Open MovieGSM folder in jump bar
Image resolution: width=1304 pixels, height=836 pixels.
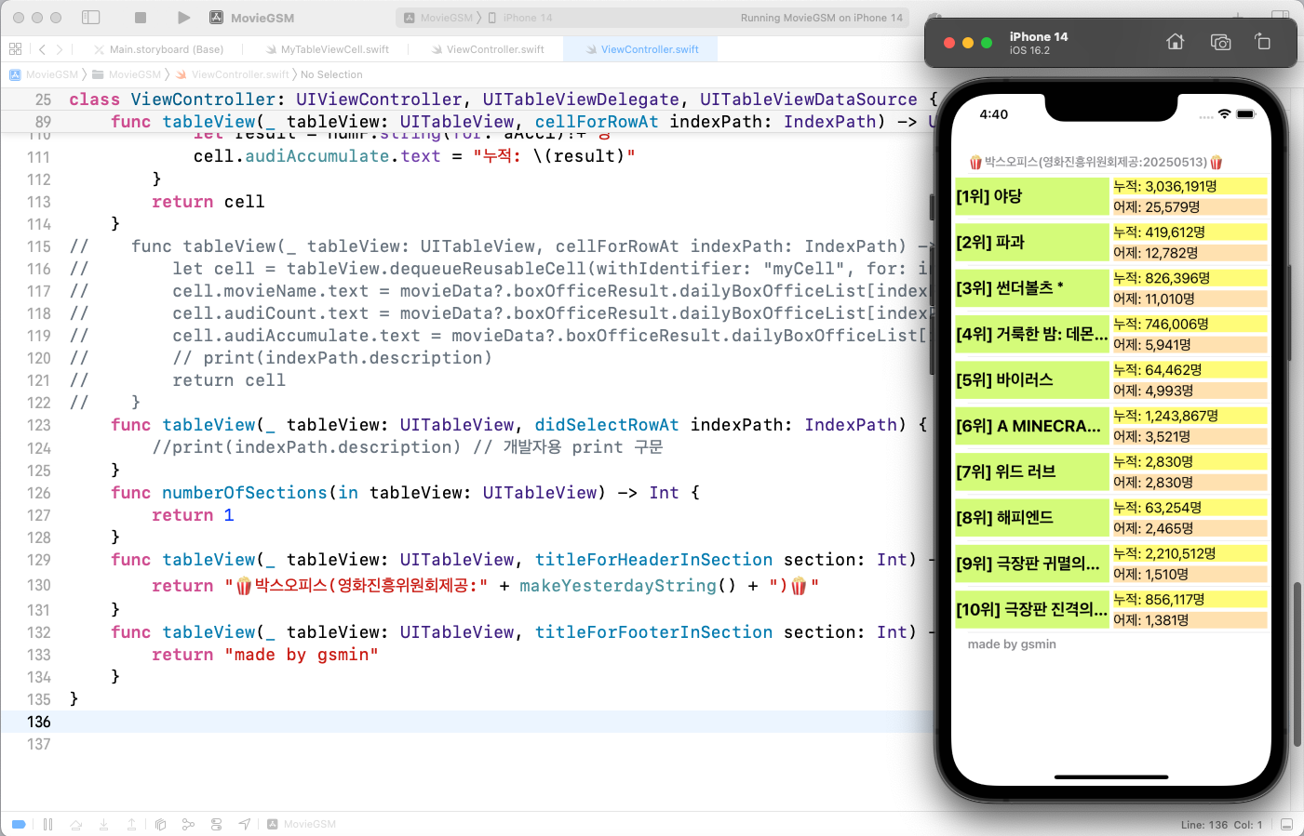coord(127,74)
